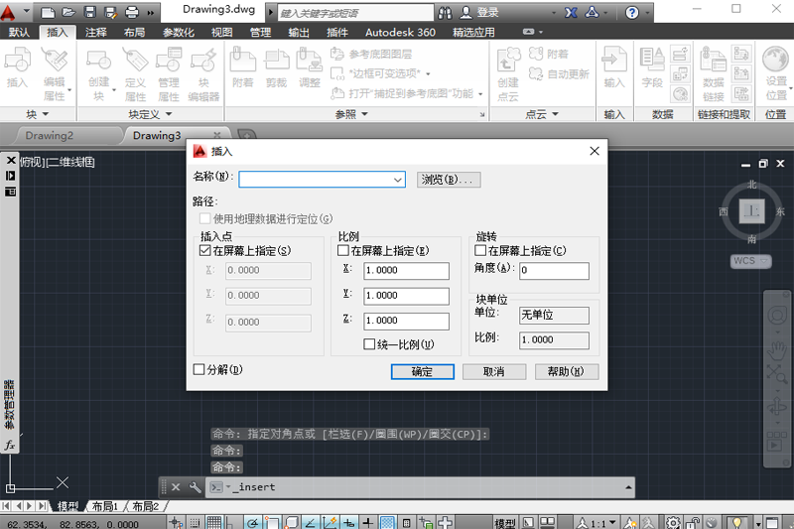
Task: Click the command line wrench customize icon
Action: point(195,487)
